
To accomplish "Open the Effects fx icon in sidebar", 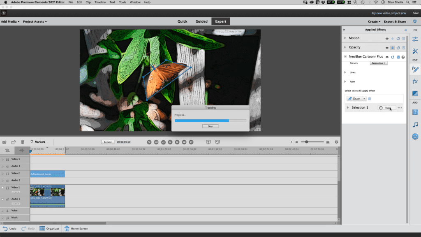I will click(415, 81).
